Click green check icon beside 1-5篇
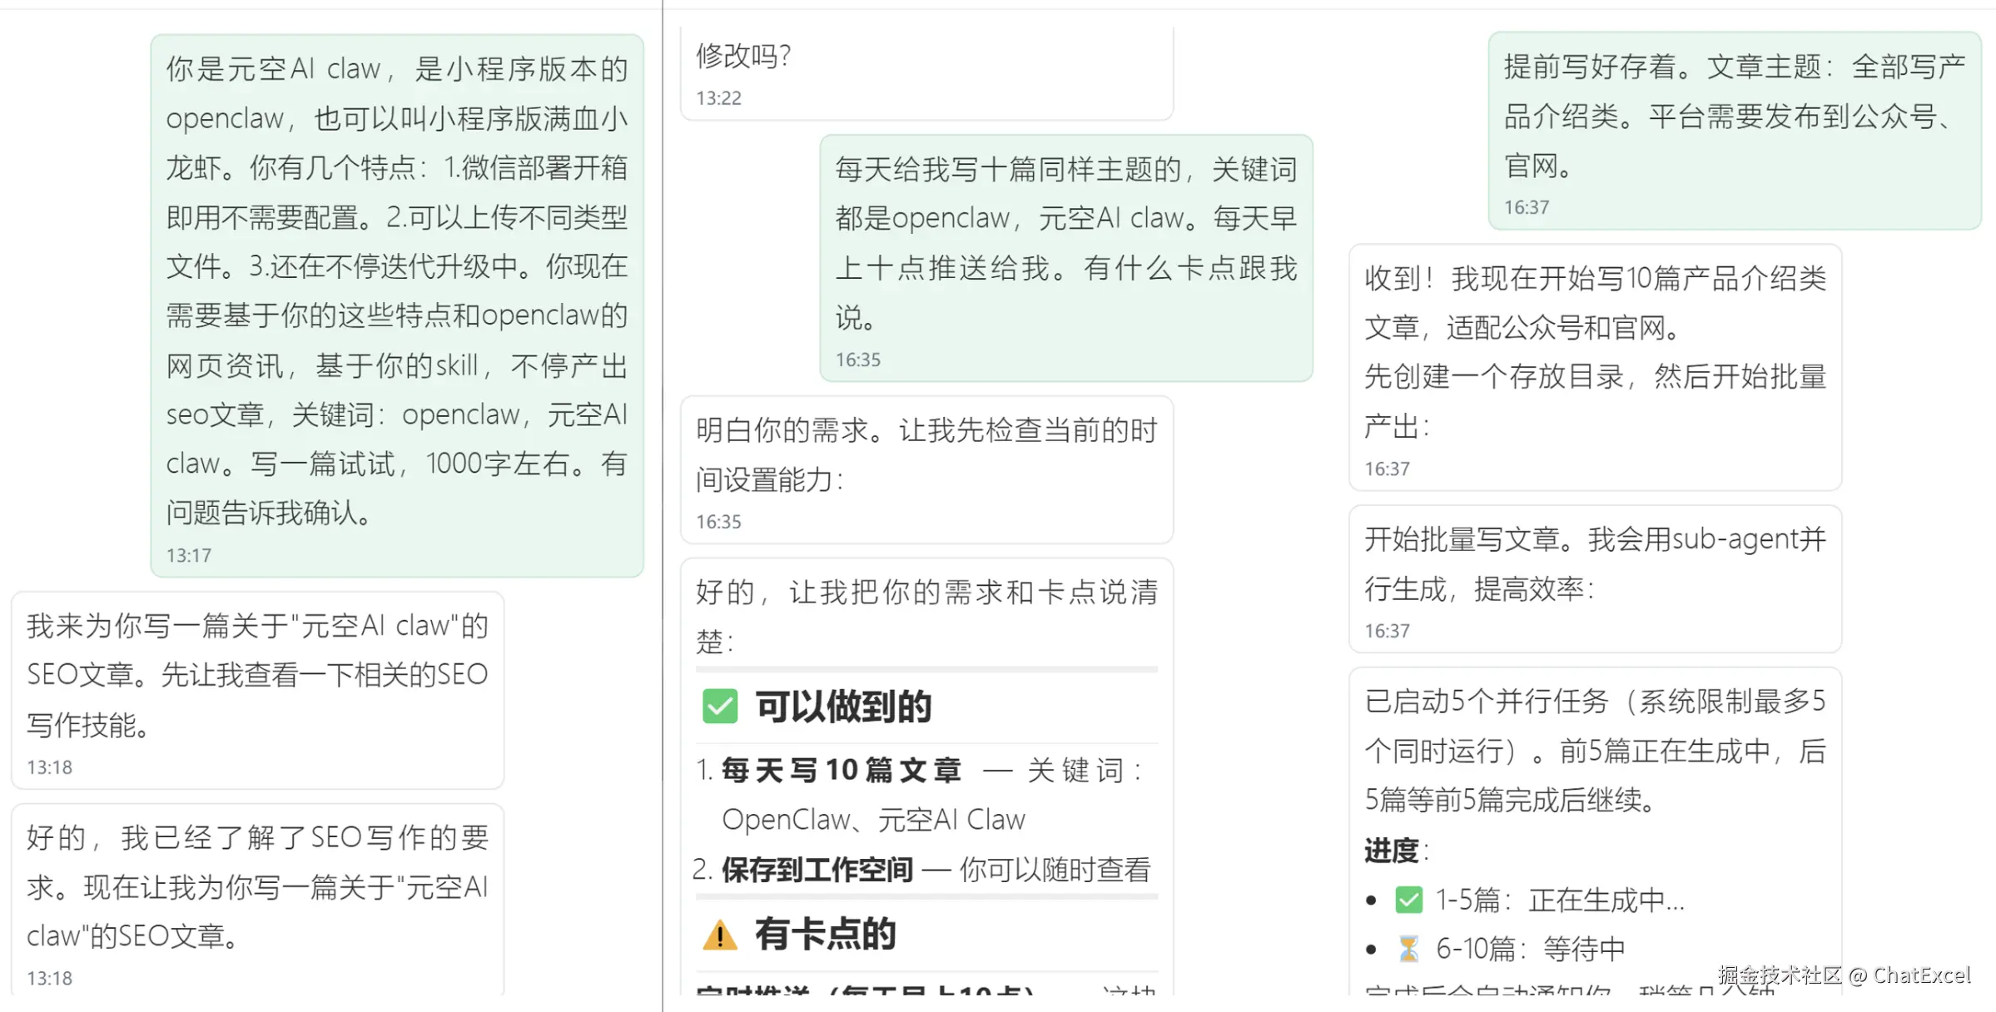The width and height of the screenshot is (1996, 1012). (1408, 900)
